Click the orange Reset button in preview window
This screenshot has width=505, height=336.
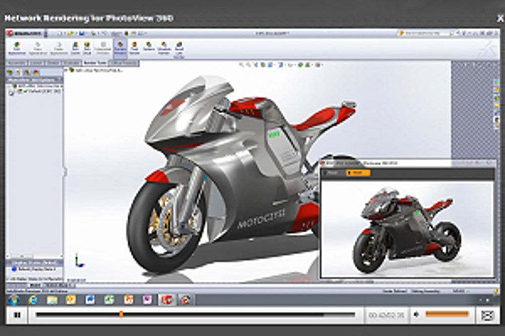[358, 173]
